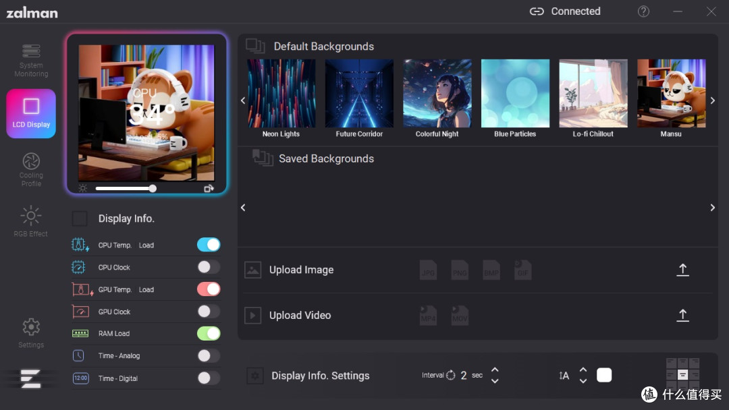Show next default backgrounds with right arrow

712,100
